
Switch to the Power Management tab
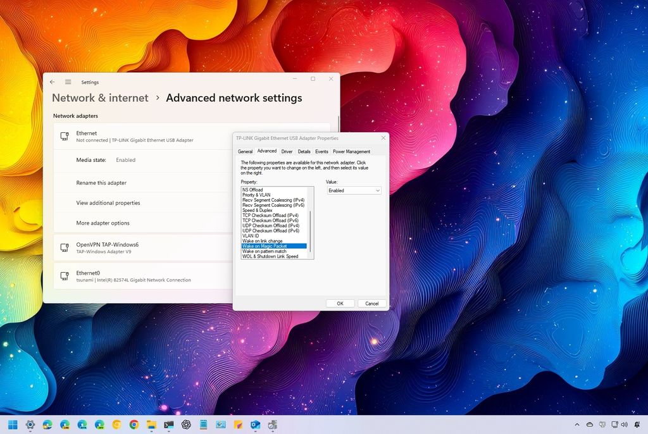click(352, 151)
